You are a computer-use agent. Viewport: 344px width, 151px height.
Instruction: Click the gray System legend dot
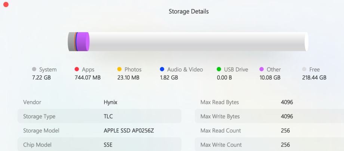[34, 69]
